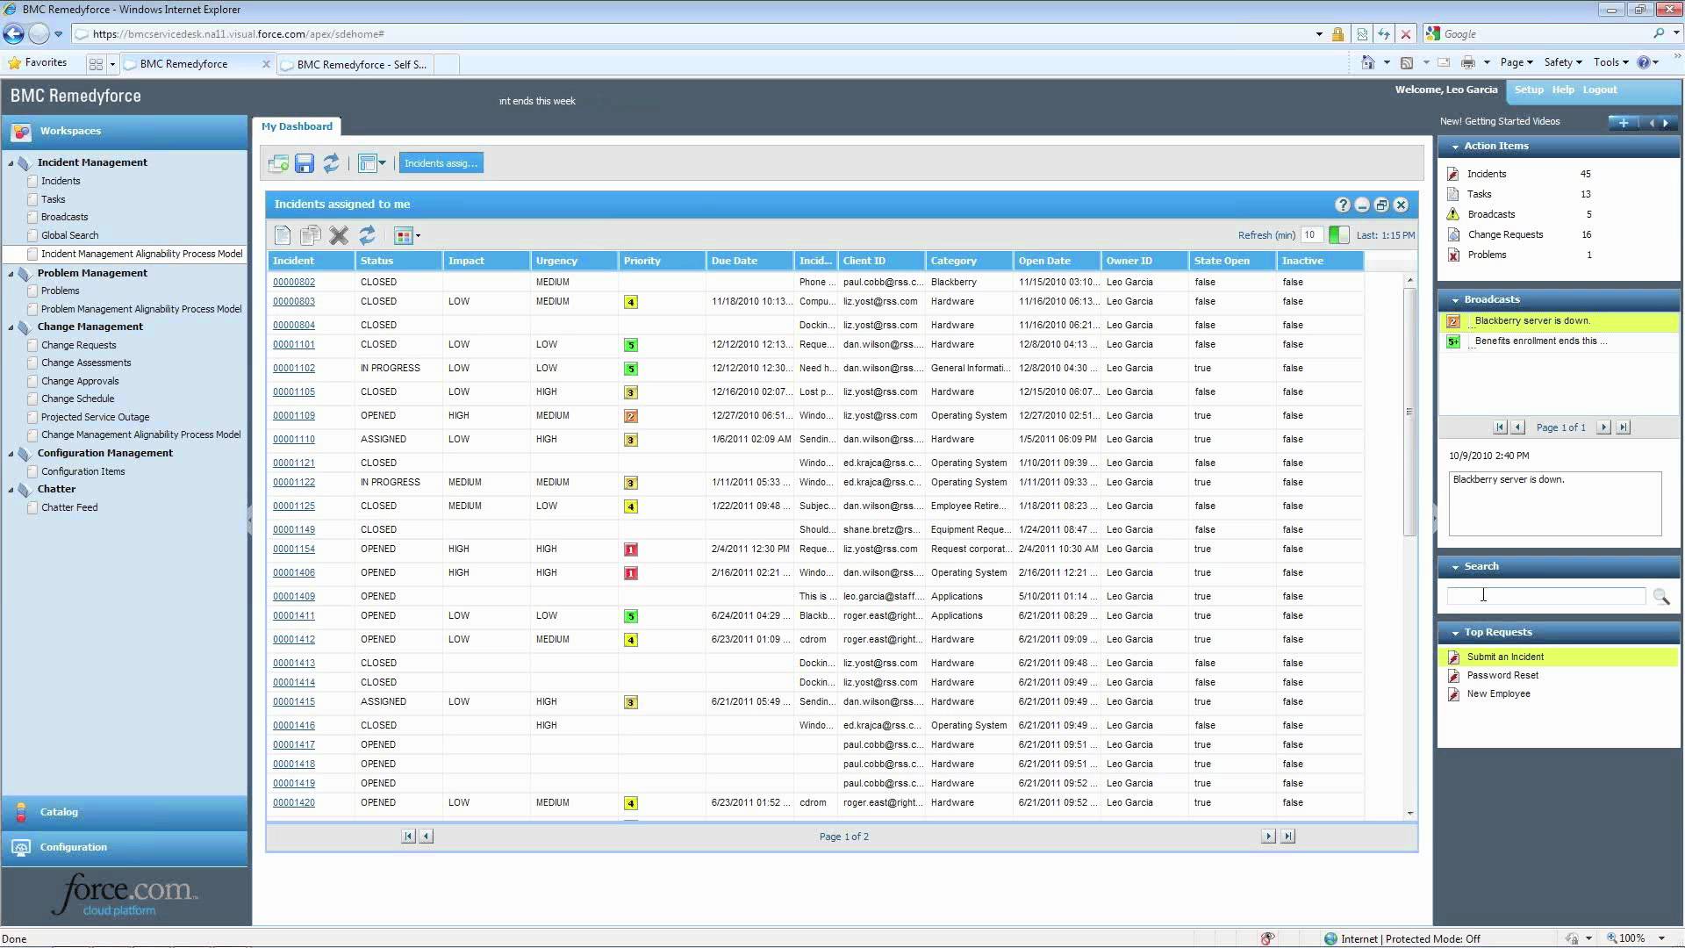Image resolution: width=1685 pixels, height=948 pixels.
Task: Refresh the incidents list panel
Action: (x=367, y=235)
